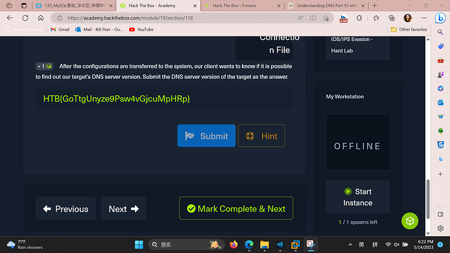The width and height of the screenshot is (450, 253).
Task: Expand the system tray hidden icons chevron
Action: point(350,245)
